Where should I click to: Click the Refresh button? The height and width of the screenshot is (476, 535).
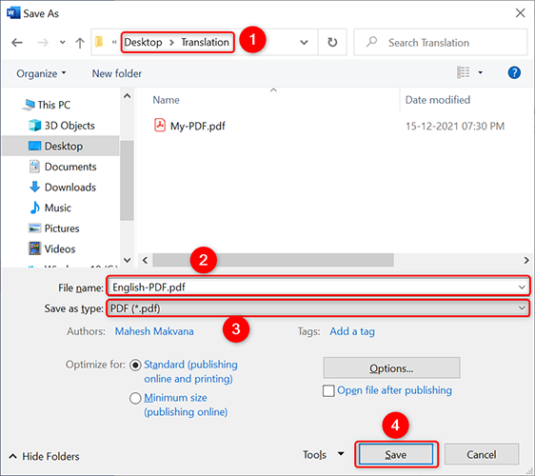click(x=332, y=42)
